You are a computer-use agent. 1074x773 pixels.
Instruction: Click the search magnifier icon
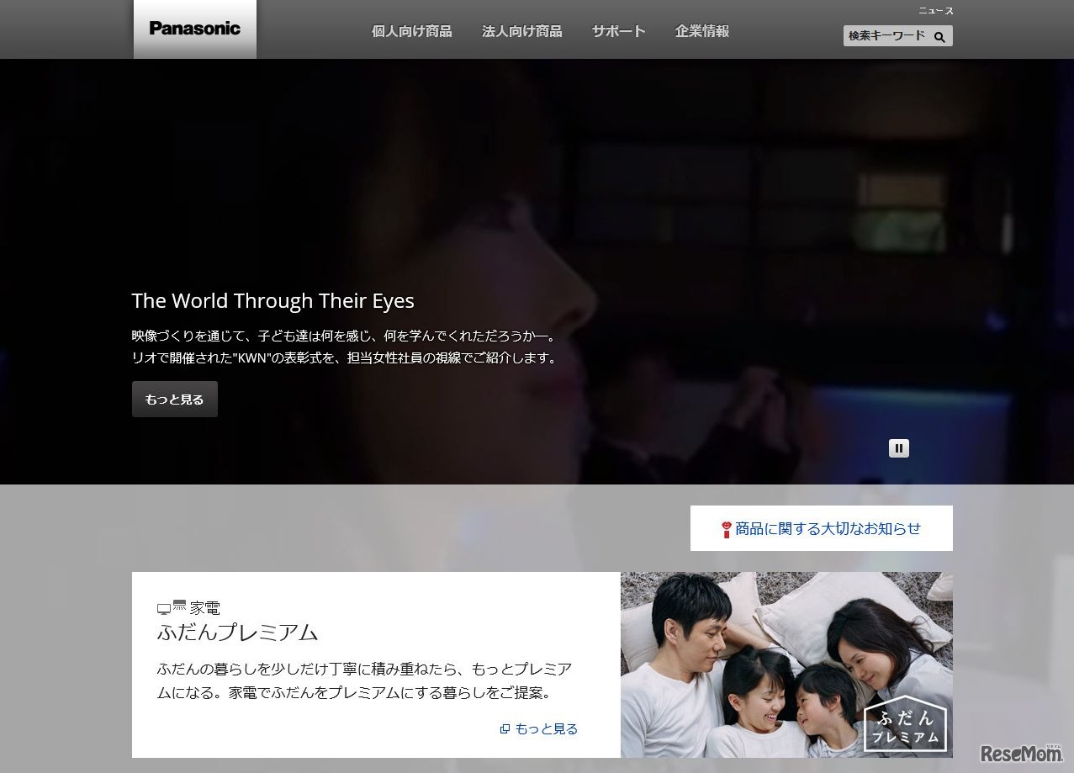pyautogui.click(x=939, y=36)
